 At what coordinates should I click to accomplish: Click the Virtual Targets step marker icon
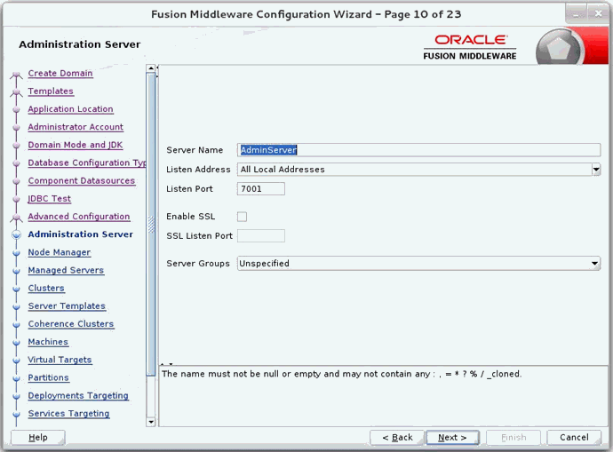click(16, 361)
